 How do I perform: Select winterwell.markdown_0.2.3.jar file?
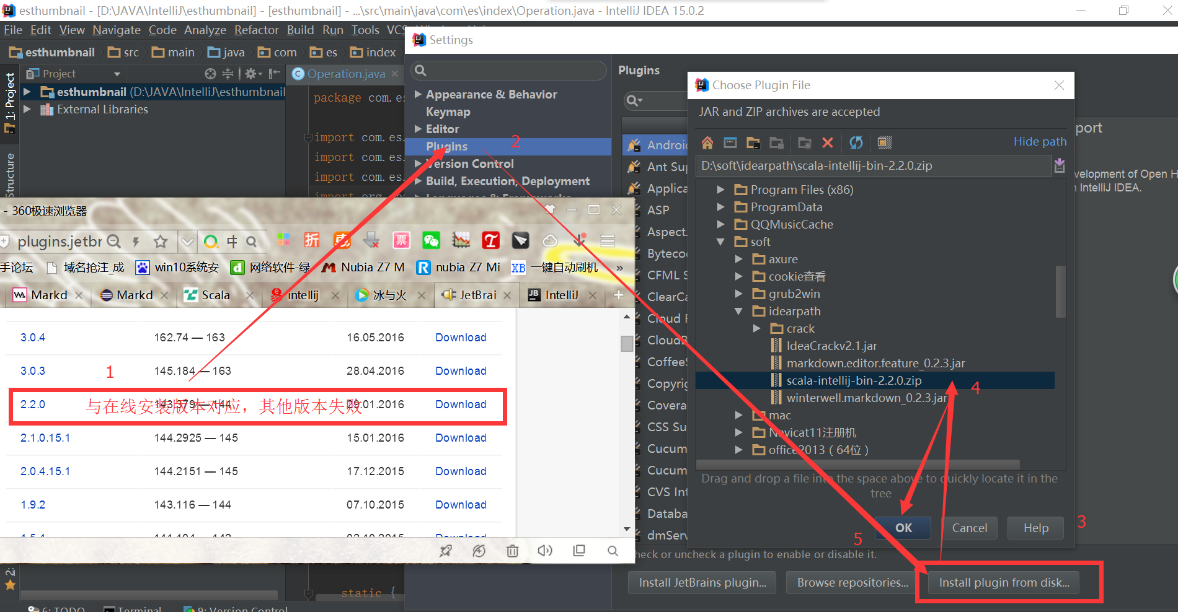867,398
